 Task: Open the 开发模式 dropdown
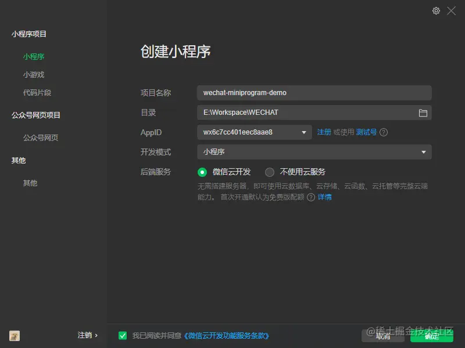(x=314, y=152)
